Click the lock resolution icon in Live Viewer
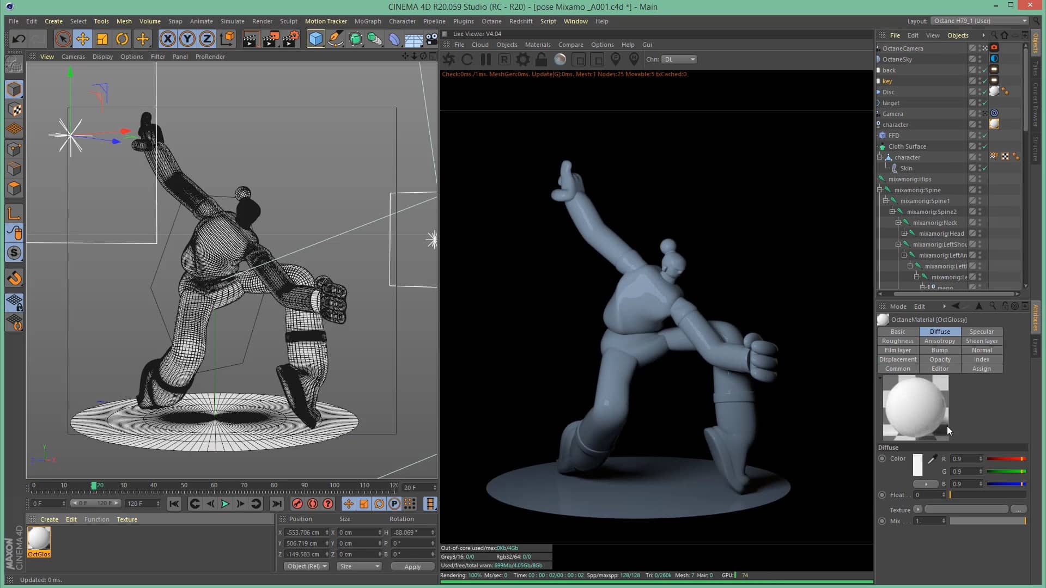The height and width of the screenshot is (588, 1046). 542,60
